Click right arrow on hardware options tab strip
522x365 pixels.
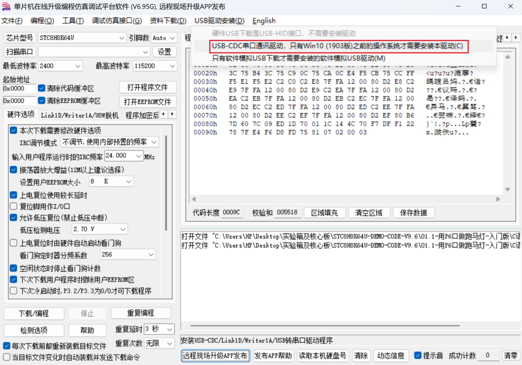[172, 114]
